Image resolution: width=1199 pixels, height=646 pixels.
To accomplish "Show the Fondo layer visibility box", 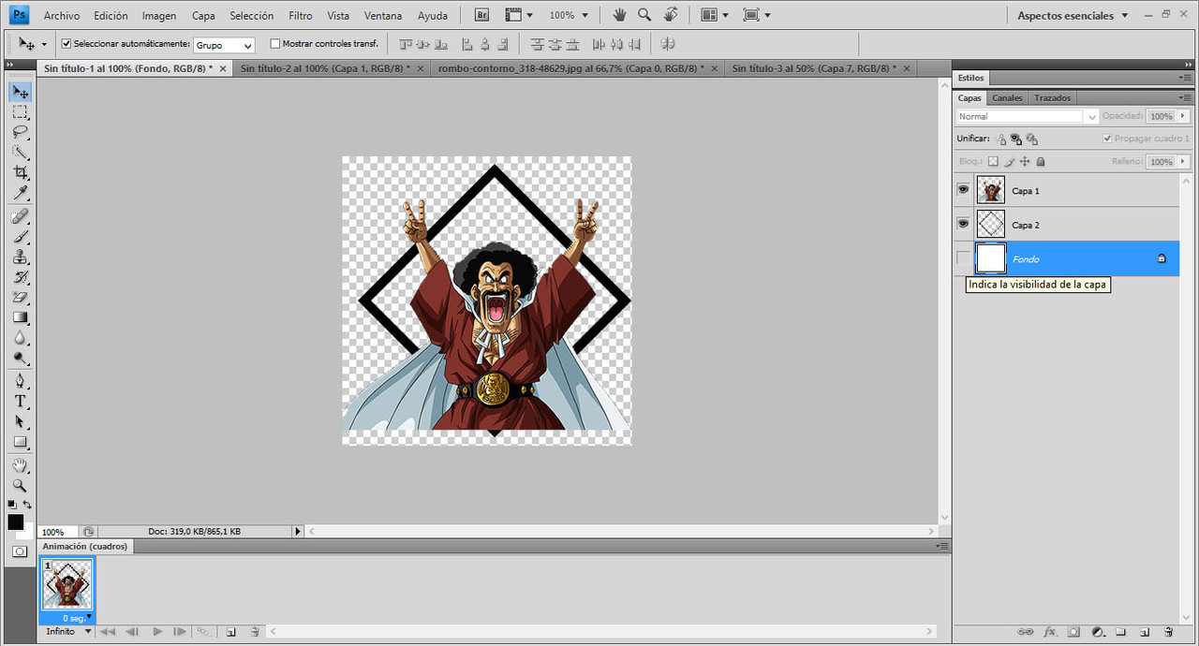I will 963,258.
